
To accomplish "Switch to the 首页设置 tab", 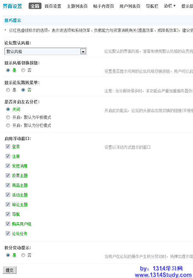I will pos(53,6).
